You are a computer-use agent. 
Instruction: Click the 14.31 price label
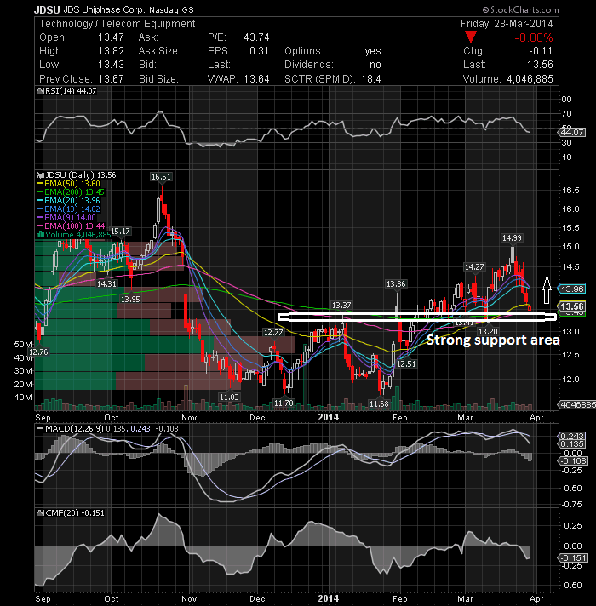tap(106, 283)
